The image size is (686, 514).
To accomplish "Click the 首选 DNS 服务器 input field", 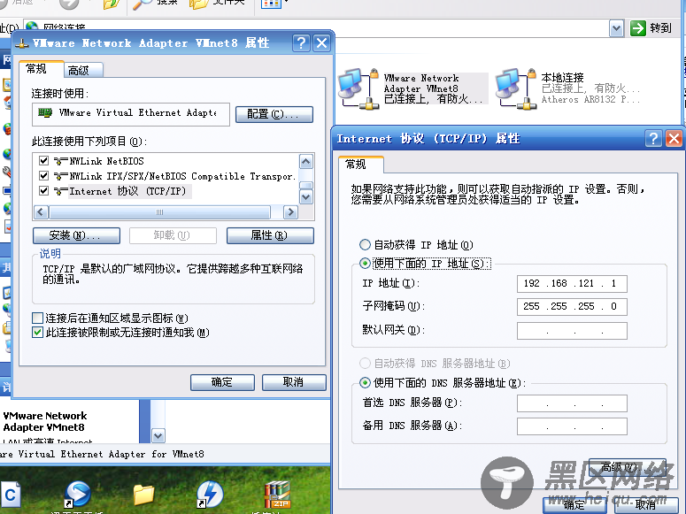I will click(572, 403).
